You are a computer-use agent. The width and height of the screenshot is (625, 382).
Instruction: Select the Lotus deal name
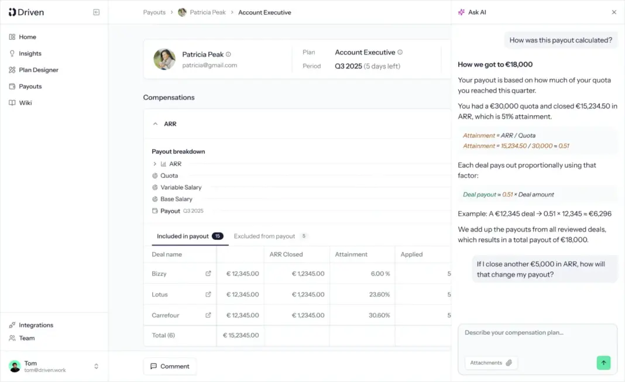(x=159, y=294)
